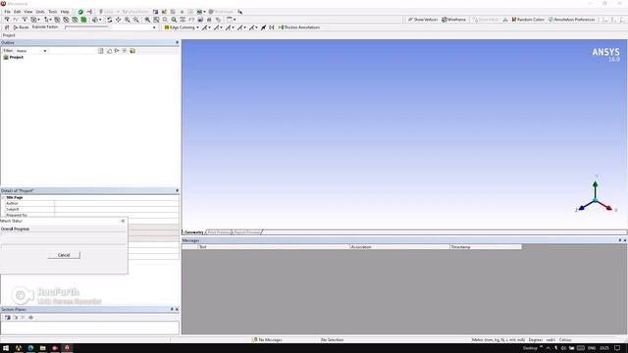Close the Section Planes panel
Image resolution: width=628 pixels, height=353 pixels.
point(177,310)
